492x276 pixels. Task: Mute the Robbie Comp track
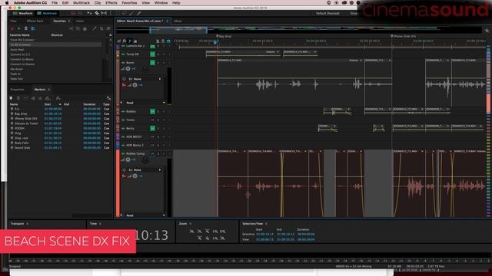click(152, 153)
